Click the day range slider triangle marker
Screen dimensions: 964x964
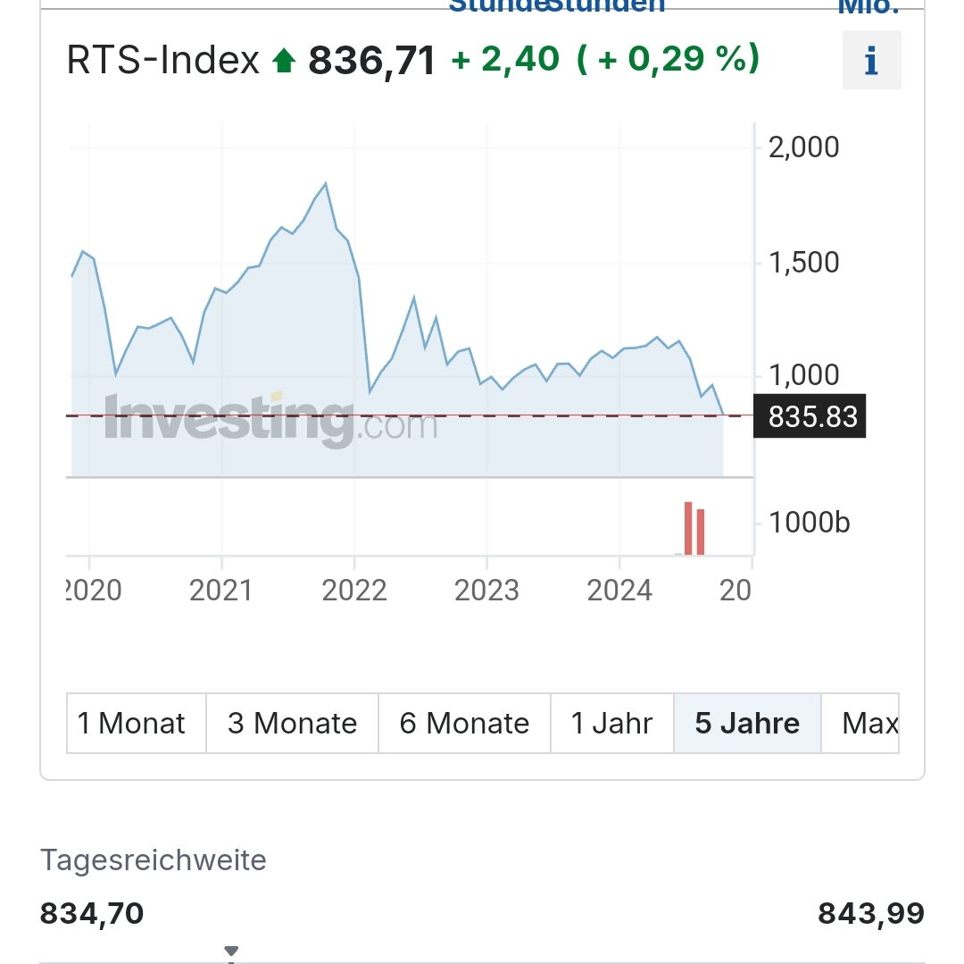[231, 951]
